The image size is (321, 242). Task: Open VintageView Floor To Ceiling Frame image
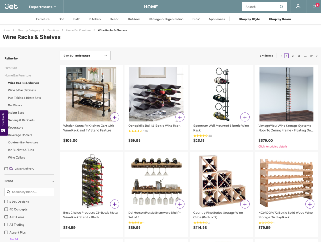click(286, 94)
